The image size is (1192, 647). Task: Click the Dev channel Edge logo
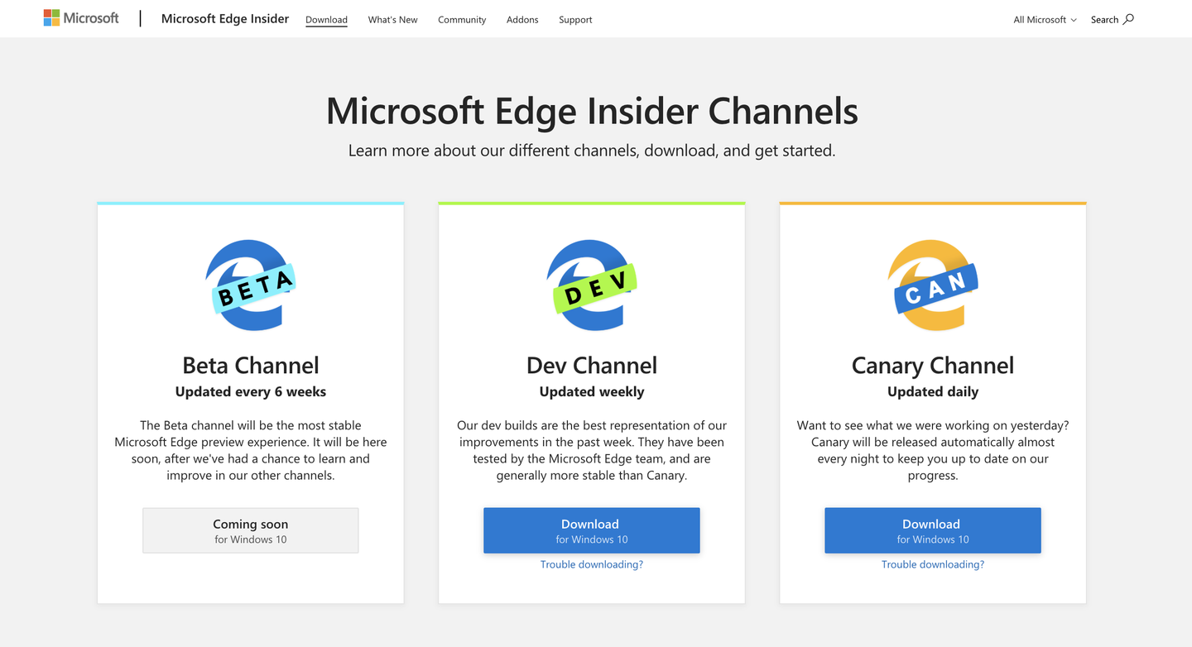coord(592,285)
